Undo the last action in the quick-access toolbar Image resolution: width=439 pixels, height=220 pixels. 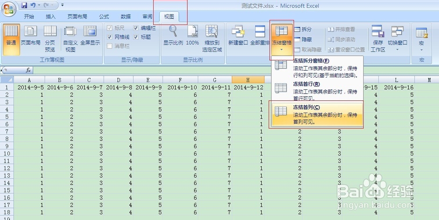(33, 5)
